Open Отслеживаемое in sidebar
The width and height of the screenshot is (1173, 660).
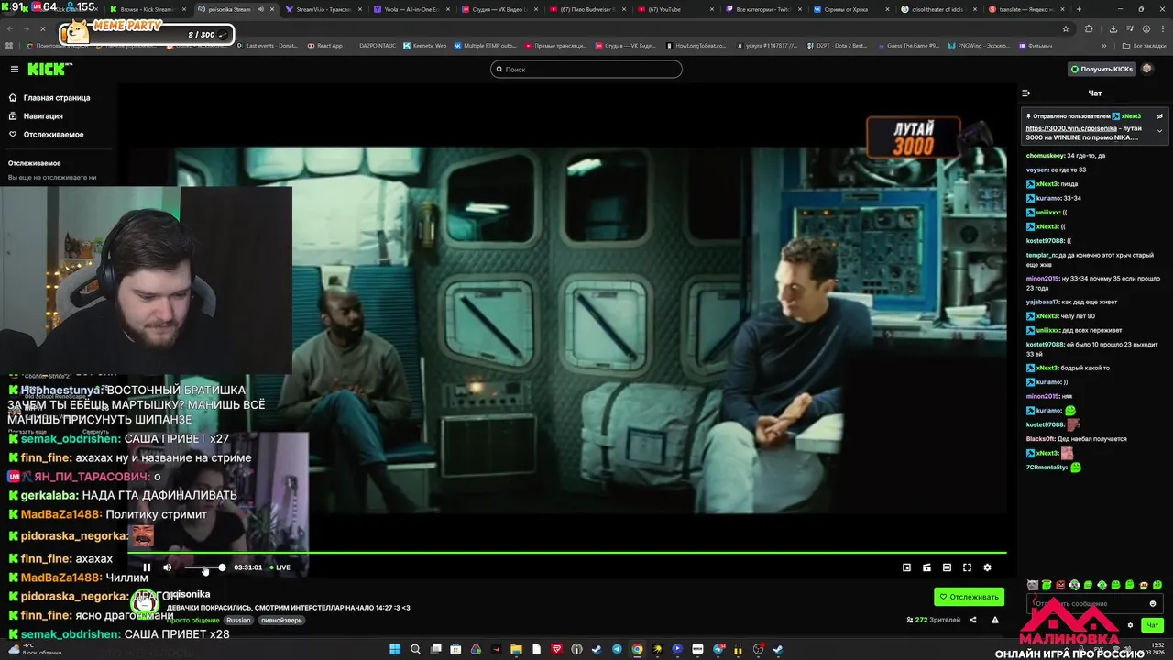pos(53,135)
